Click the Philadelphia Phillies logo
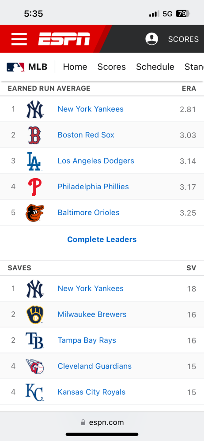This screenshot has height=441, width=204. coord(34,187)
